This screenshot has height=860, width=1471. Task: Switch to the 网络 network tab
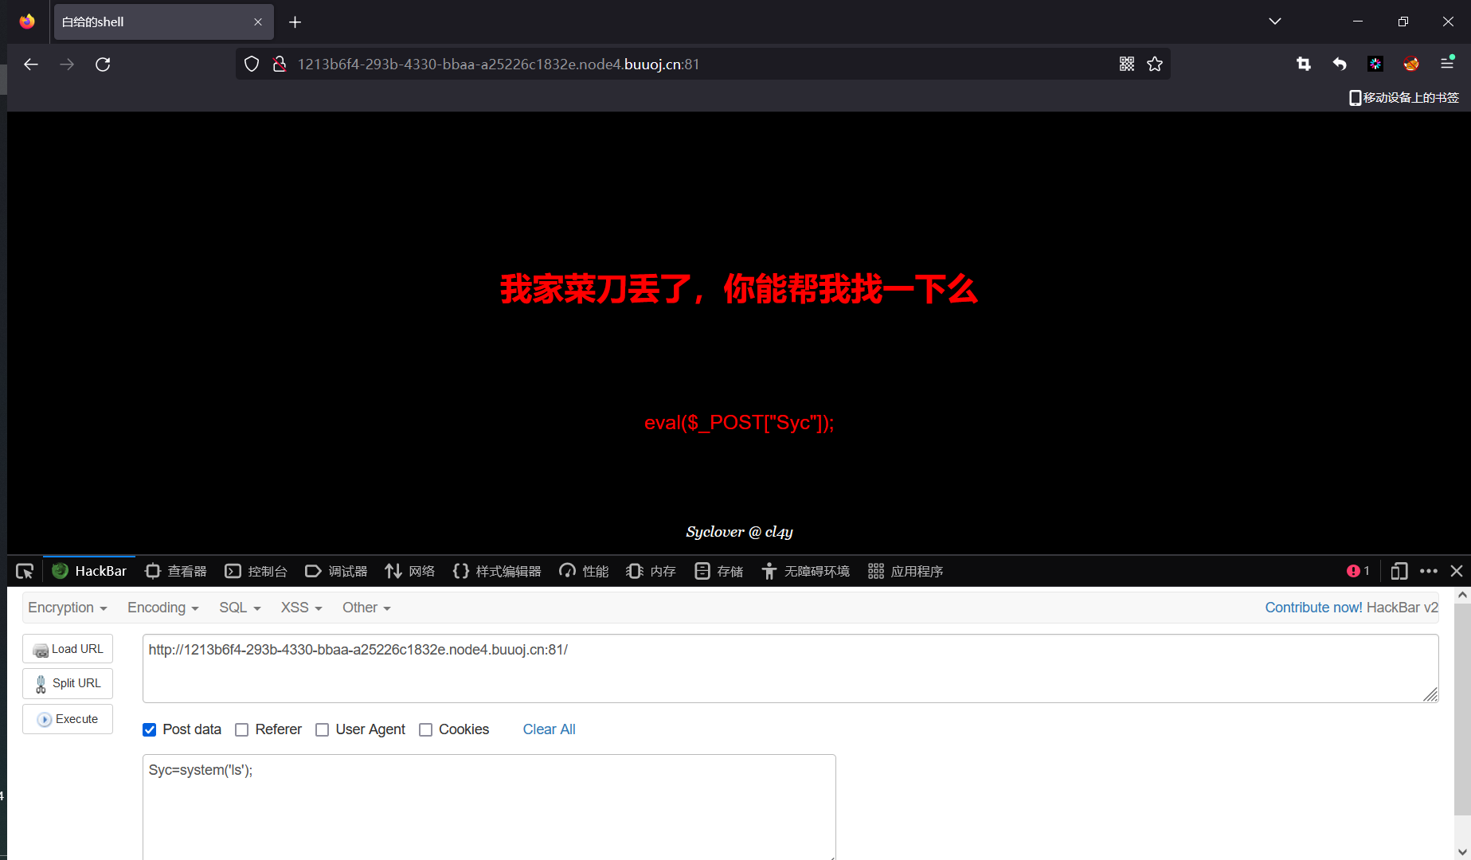click(x=410, y=571)
